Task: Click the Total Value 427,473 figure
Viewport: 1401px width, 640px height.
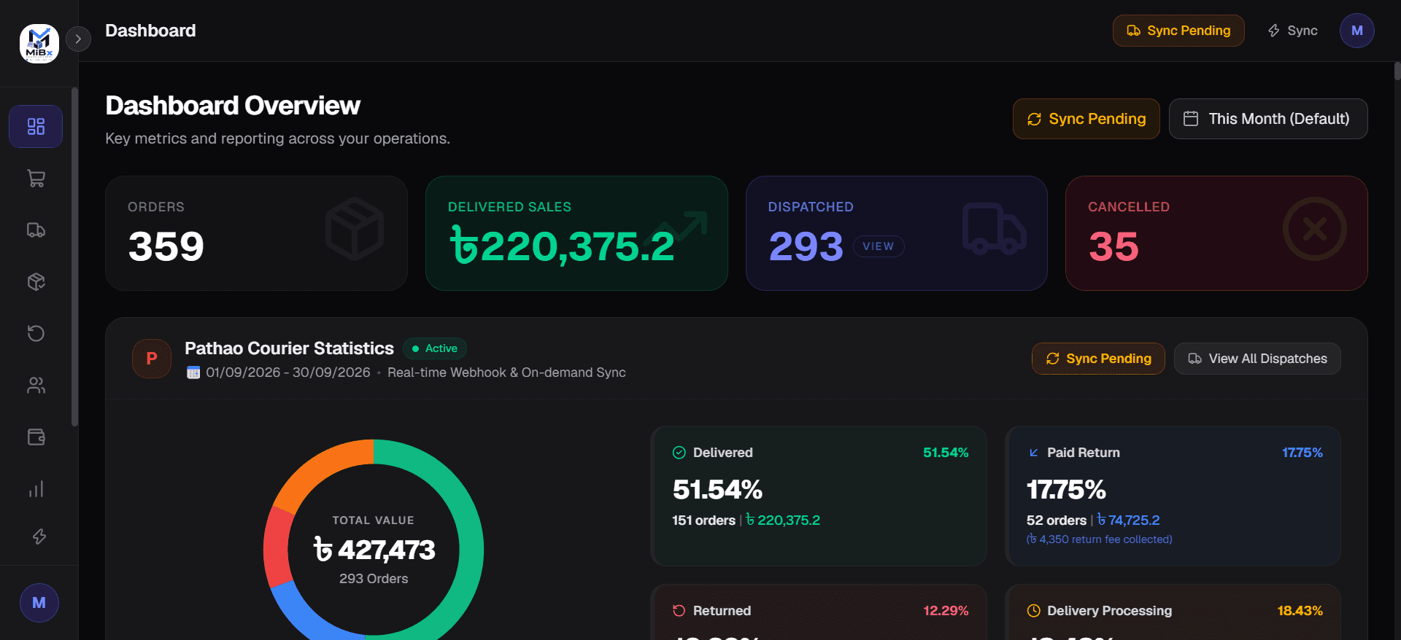Action: coord(374,550)
